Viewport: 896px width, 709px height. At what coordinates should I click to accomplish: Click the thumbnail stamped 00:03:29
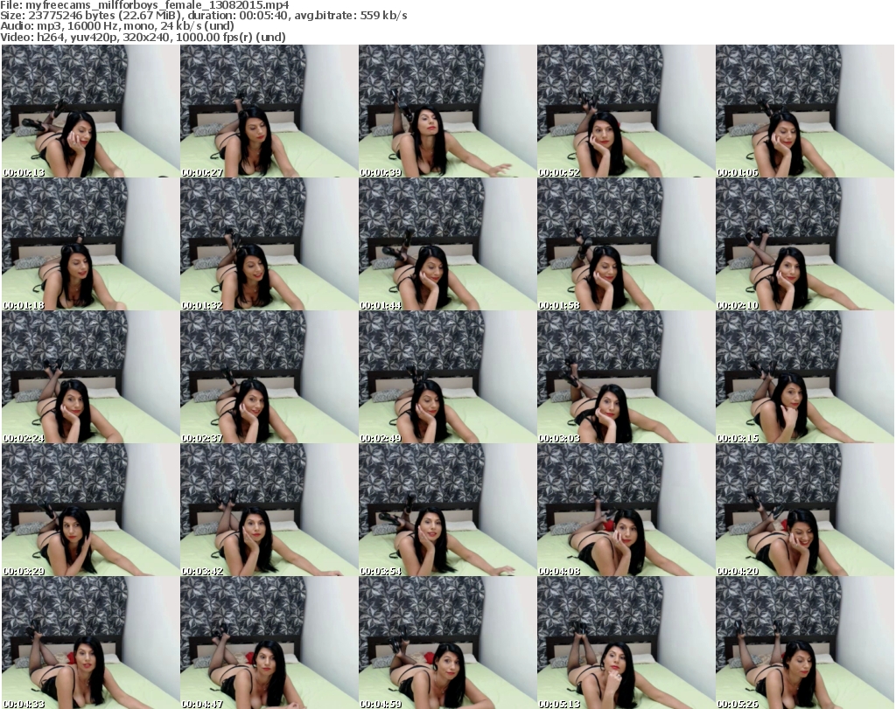[91, 511]
